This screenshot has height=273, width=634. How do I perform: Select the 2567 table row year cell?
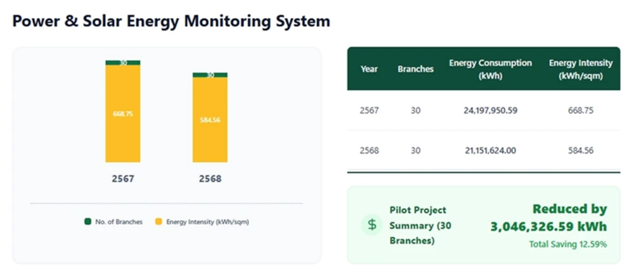[x=369, y=110]
